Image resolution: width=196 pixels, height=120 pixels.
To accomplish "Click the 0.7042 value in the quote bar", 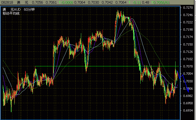I will click(x=107, y=2).
